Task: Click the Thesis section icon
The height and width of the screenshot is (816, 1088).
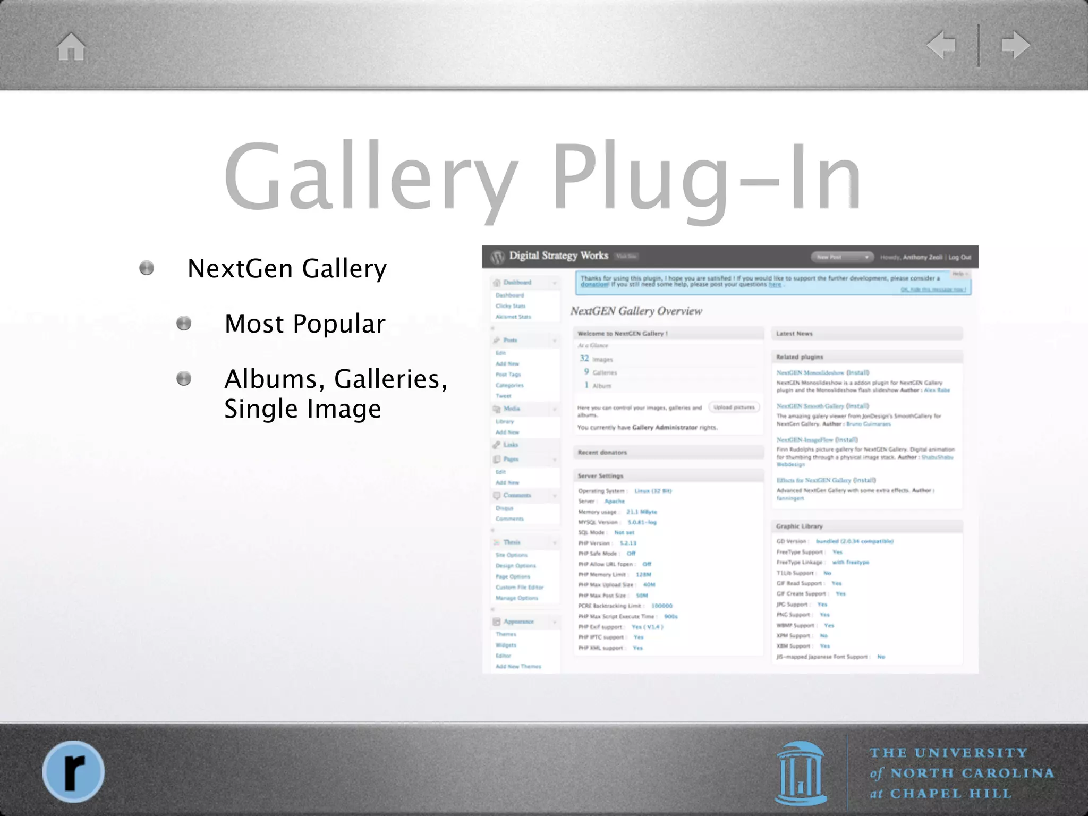Action: coord(497,542)
